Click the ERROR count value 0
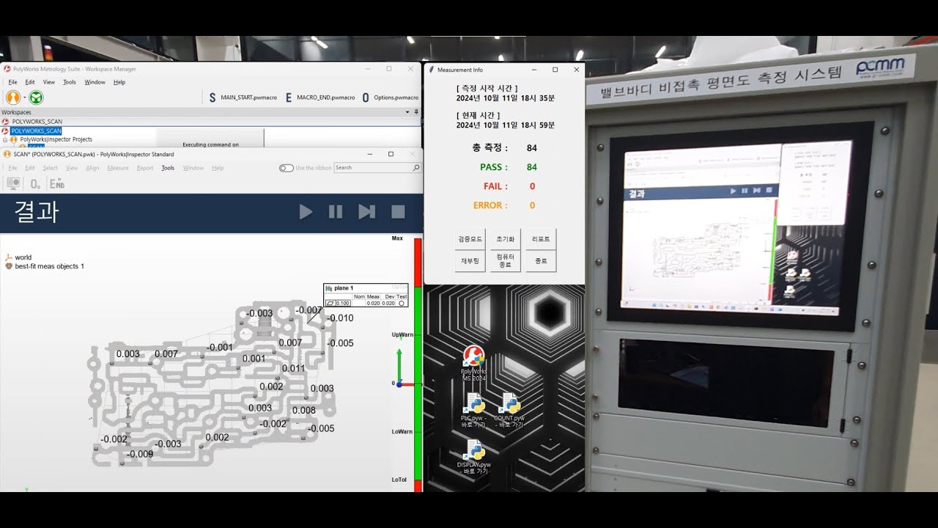Screen dimensions: 938x528 532,205
